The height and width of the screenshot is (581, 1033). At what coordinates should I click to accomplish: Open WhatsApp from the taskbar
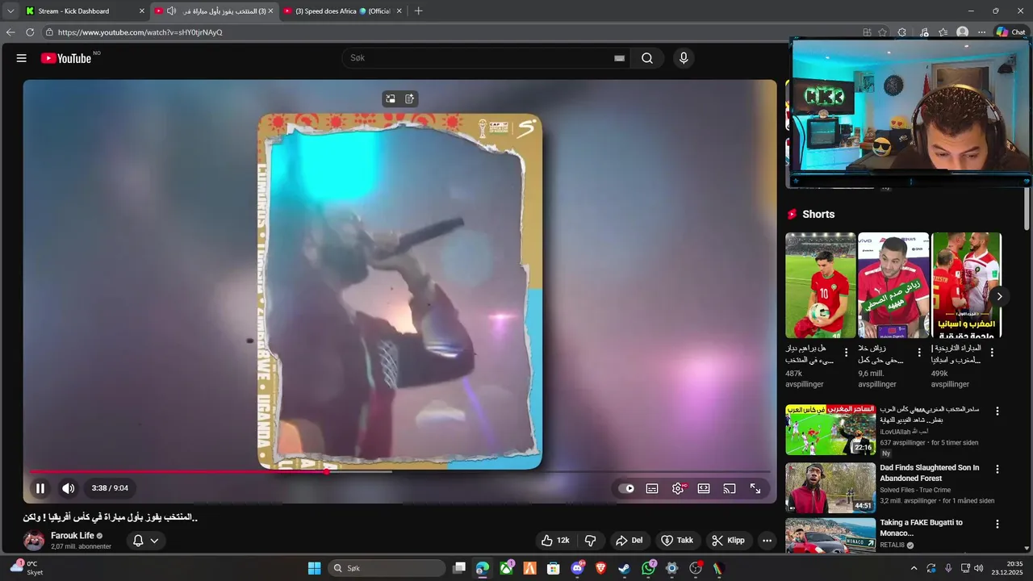[648, 568]
